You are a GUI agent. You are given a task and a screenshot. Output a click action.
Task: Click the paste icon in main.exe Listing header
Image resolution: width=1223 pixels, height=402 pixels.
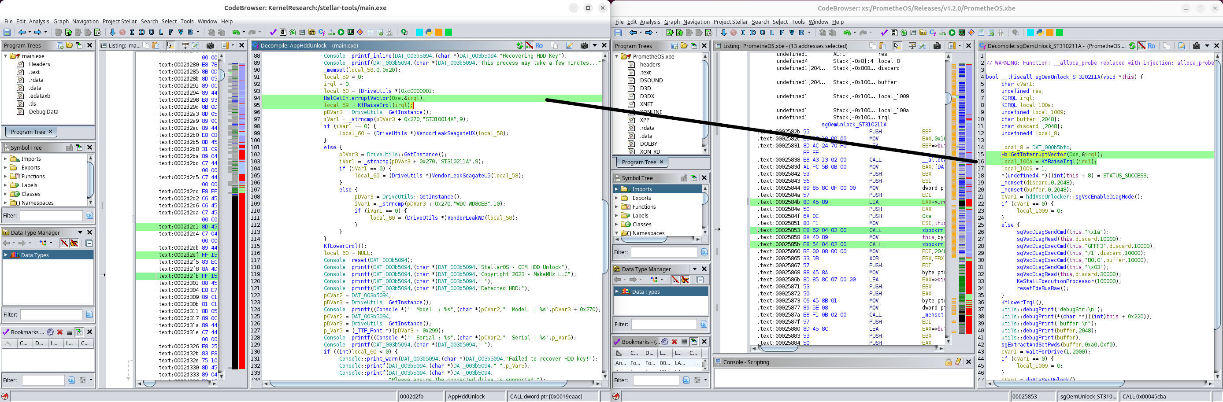[x=155, y=45]
